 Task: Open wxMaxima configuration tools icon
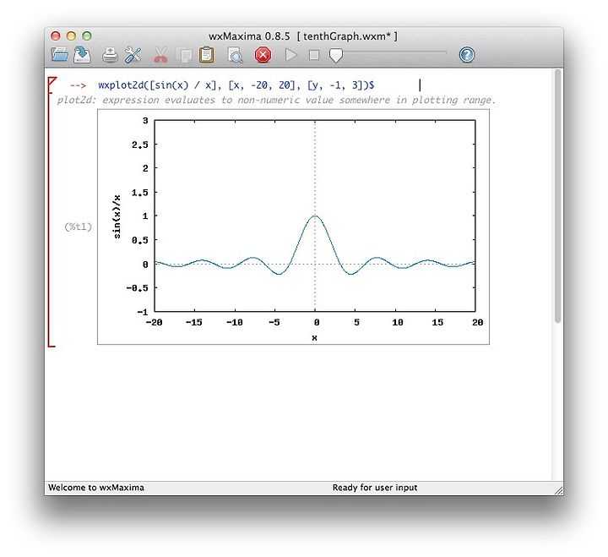tap(133, 55)
